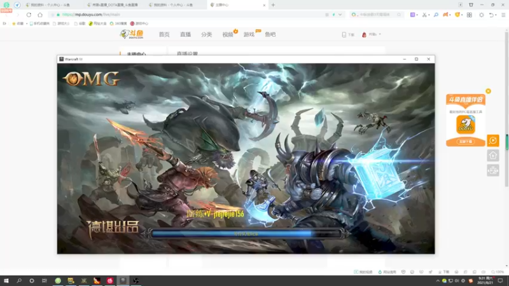This screenshot has height=286, width=509.
Task: Open the Warcraft III taskbar icon
Action: point(123,281)
